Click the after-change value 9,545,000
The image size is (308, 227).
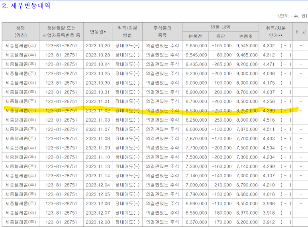[x=247, y=46]
